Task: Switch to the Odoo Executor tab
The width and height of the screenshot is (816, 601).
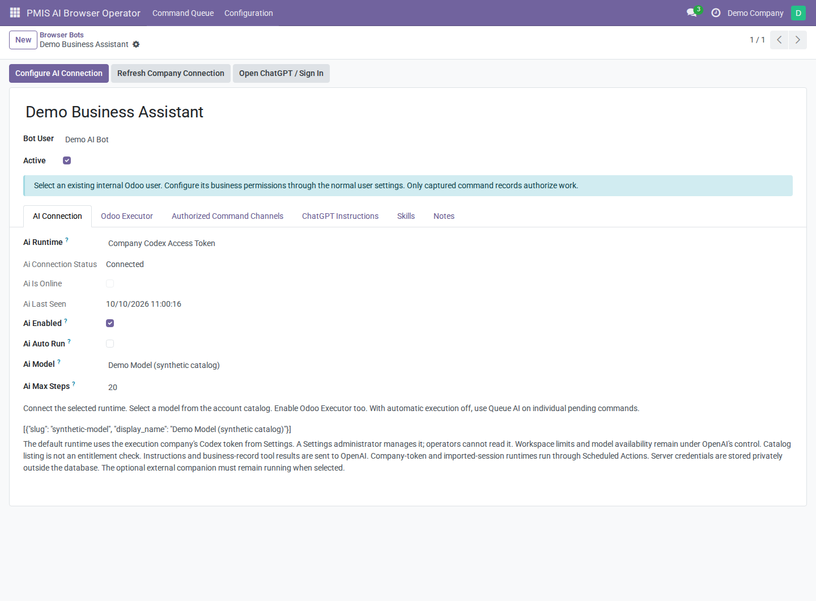Action: click(x=127, y=216)
